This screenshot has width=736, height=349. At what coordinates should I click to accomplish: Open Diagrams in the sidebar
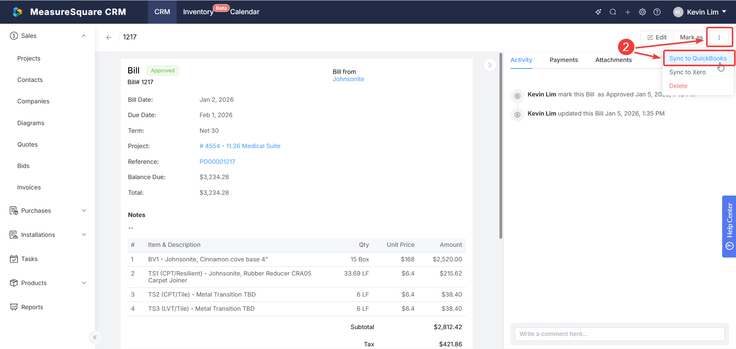tap(31, 123)
